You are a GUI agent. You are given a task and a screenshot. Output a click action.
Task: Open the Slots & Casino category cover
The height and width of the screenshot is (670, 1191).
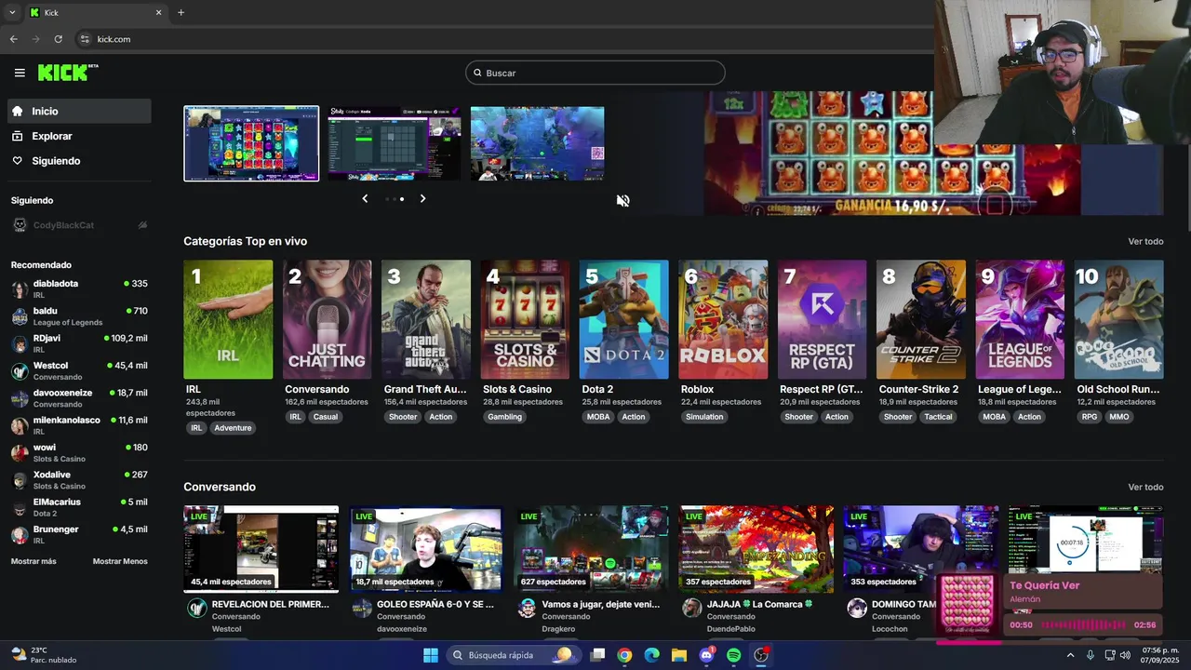tap(525, 319)
